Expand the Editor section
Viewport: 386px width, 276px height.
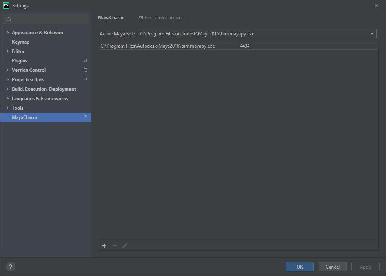pyautogui.click(x=7, y=51)
